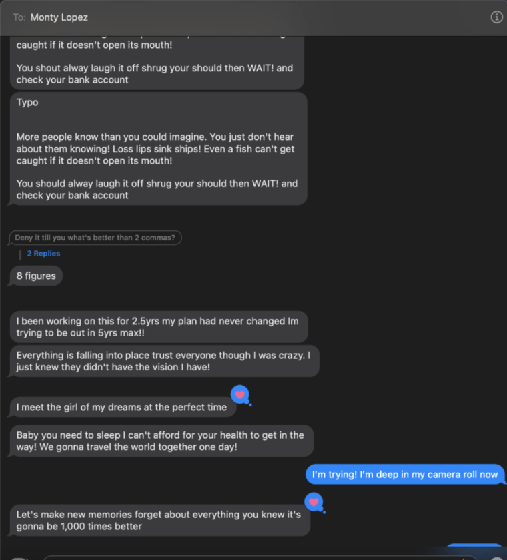Select the top partially visible 'check your bank account' message
Screen dimensions: 507x560
(x=157, y=63)
